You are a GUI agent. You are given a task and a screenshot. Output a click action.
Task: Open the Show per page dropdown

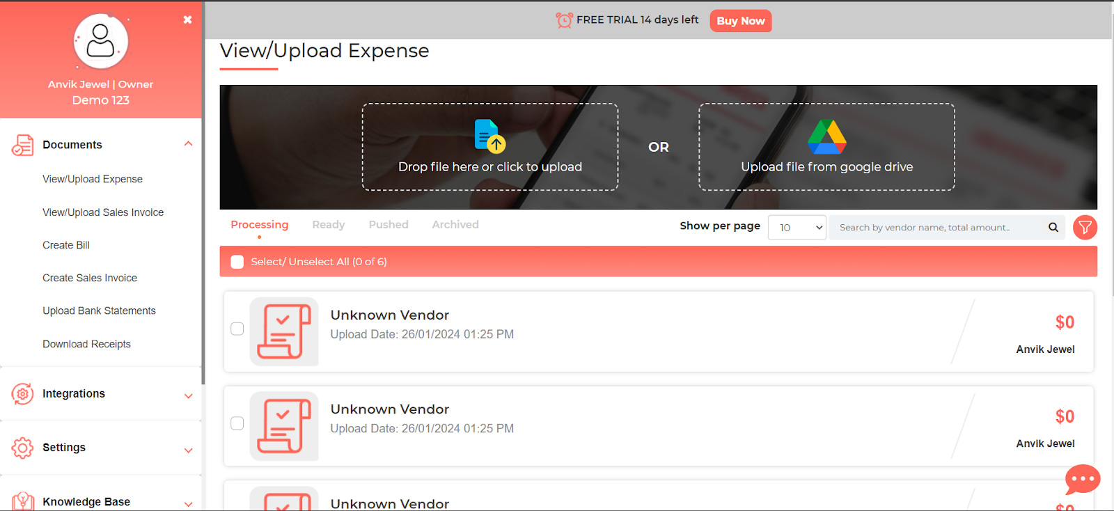[797, 228]
